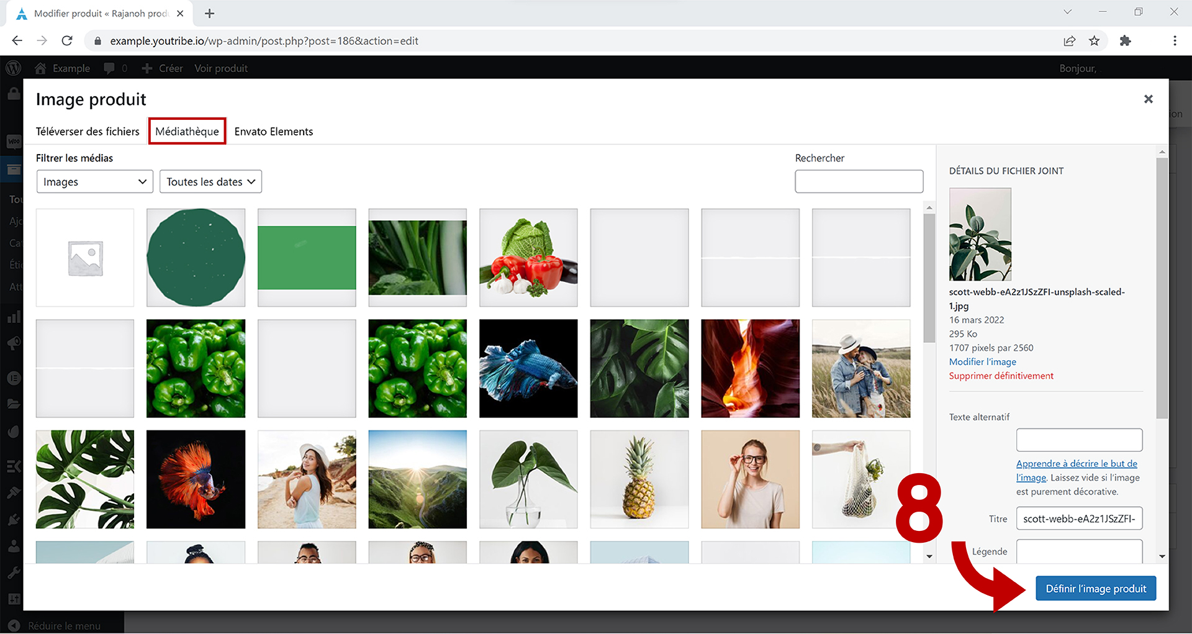This screenshot has width=1192, height=634.
Task: Switch to Téléverser des fichiers tab
Action: point(88,132)
